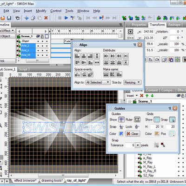Click the Grid Pos icon in Guides panel
This screenshot has height=186, width=186.
click(x=172, y=133)
